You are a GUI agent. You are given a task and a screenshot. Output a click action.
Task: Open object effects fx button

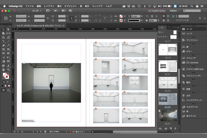click(157, 16)
